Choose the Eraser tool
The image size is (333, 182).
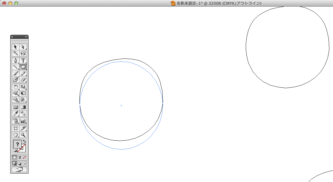pyautogui.click(x=23, y=80)
